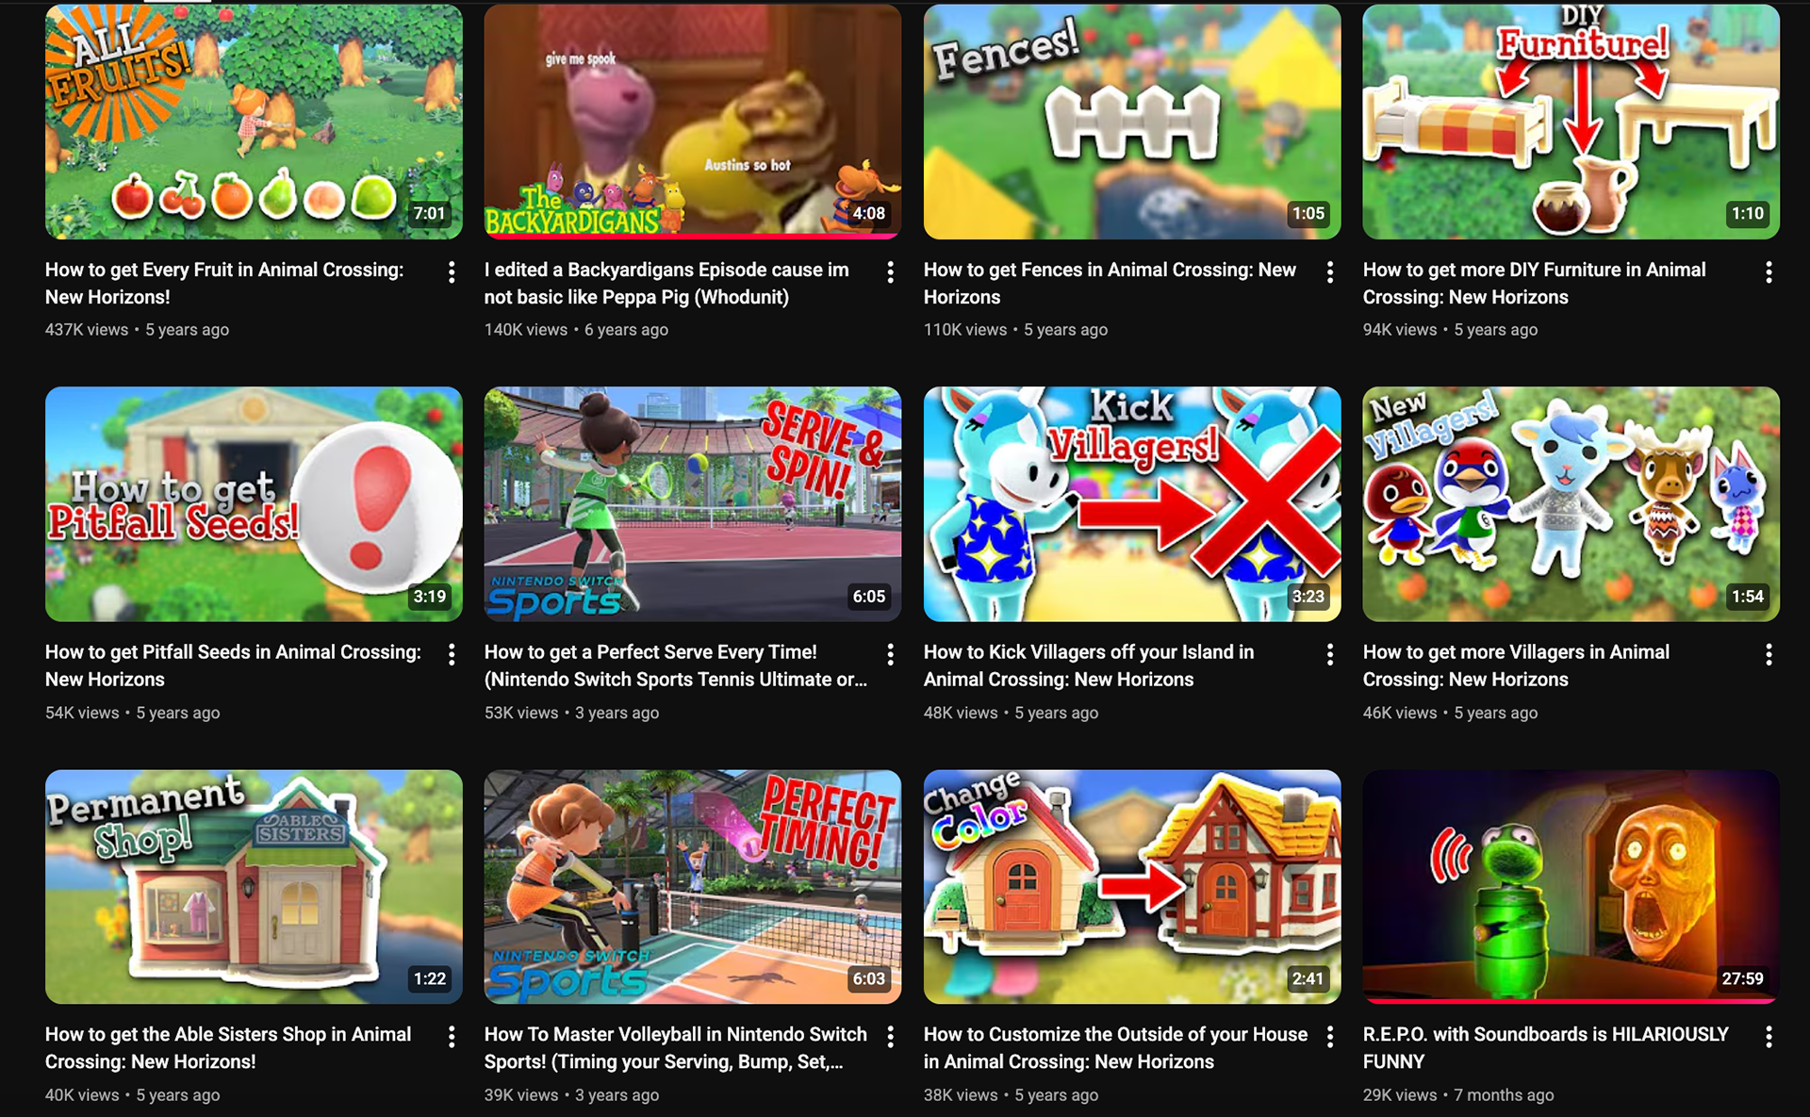
Task: Open more-options for more Villagers video
Action: 1769,654
